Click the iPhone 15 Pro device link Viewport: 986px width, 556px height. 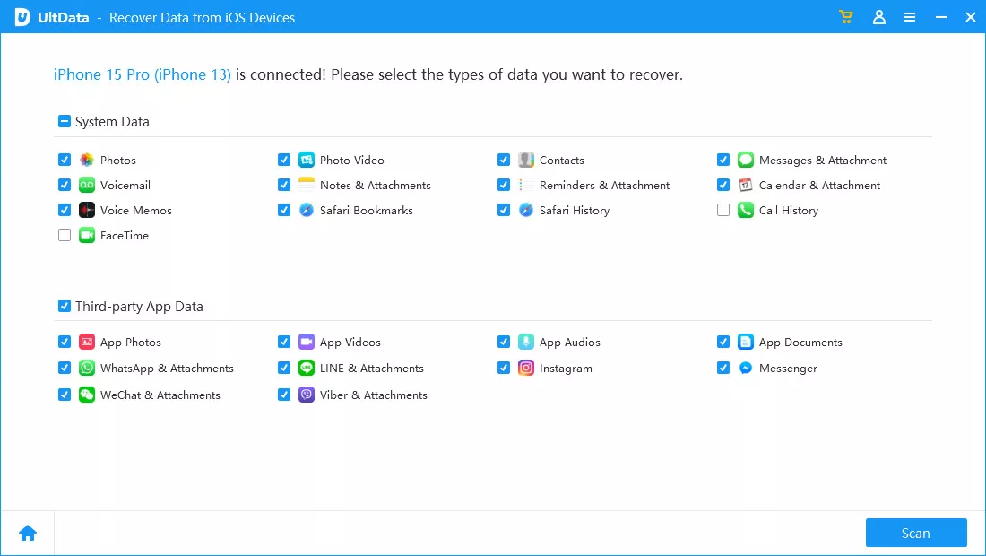point(142,75)
